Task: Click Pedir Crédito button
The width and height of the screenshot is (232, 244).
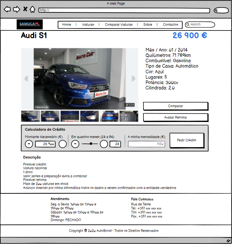Action: (186, 140)
